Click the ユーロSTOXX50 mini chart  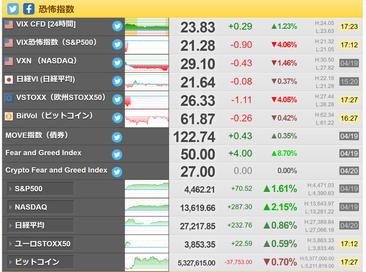point(147,244)
